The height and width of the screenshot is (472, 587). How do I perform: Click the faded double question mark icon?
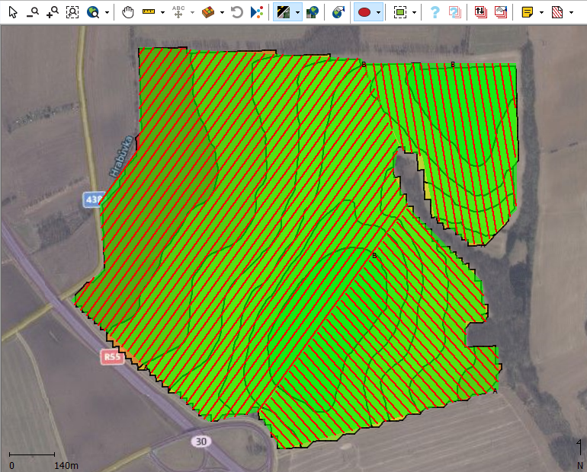[455, 12]
